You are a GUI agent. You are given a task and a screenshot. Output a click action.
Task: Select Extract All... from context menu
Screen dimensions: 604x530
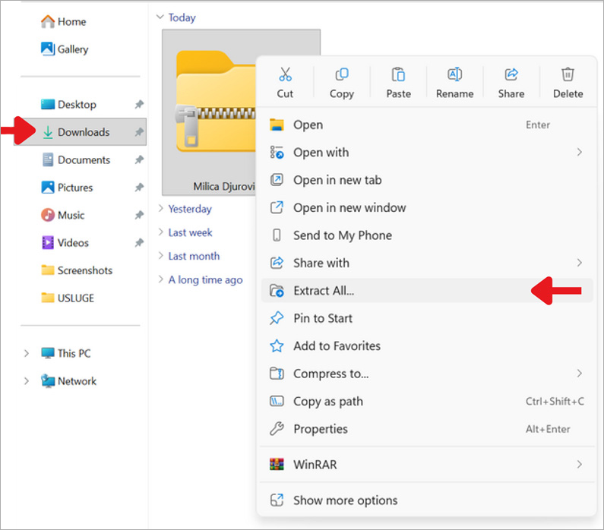click(324, 291)
